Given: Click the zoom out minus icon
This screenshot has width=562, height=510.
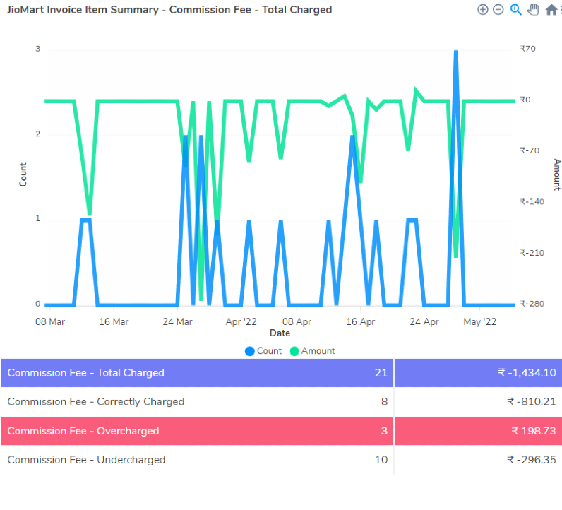Looking at the screenshot, I should (x=498, y=10).
